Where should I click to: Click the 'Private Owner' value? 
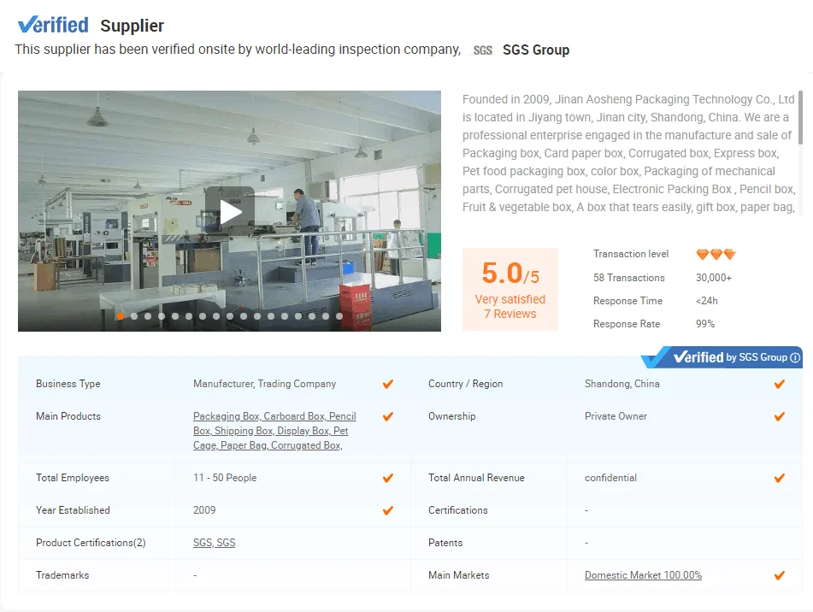616,416
